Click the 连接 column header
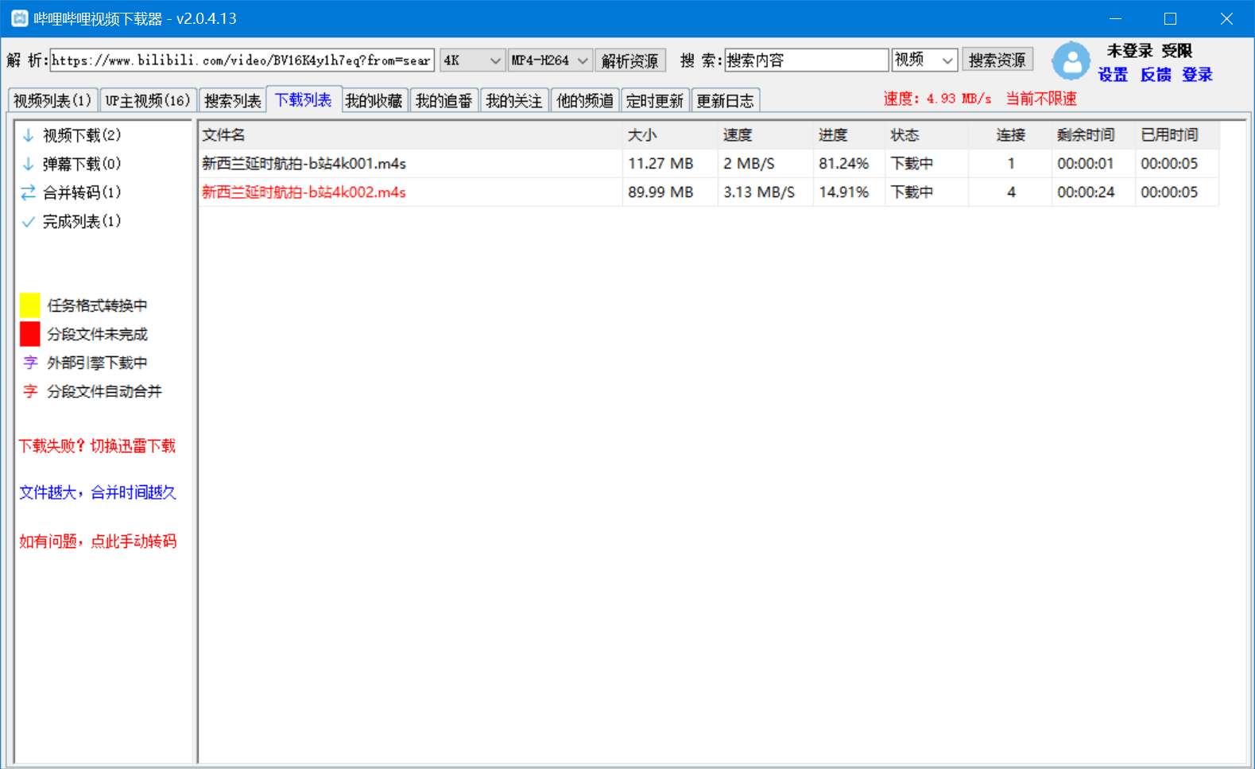 click(1010, 135)
